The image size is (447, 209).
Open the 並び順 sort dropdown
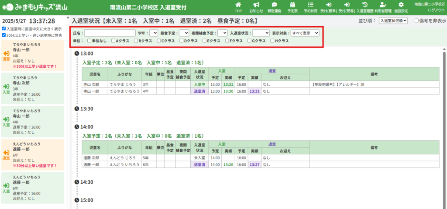tap(393, 21)
